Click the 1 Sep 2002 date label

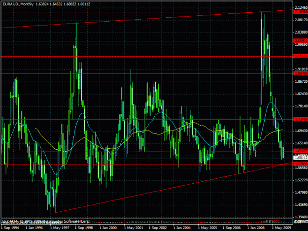coord(158,228)
